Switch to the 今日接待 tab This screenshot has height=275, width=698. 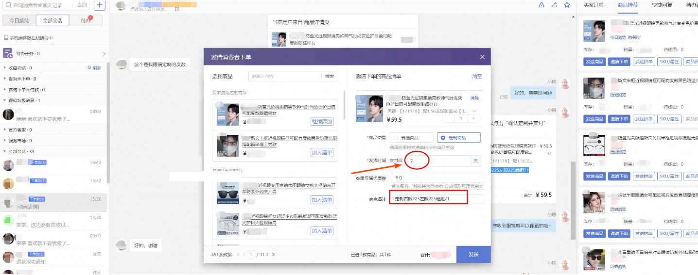[x=19, y=20]
